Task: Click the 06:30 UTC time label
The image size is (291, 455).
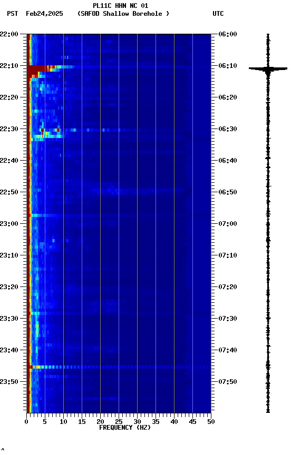Action: pyautogui.click(x=228, y=129)
